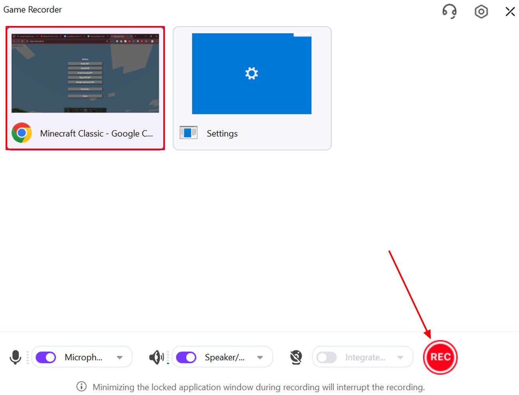Turn off the Speaker toggle
This screenshot has height=395, width=519.
pos(186,357)
